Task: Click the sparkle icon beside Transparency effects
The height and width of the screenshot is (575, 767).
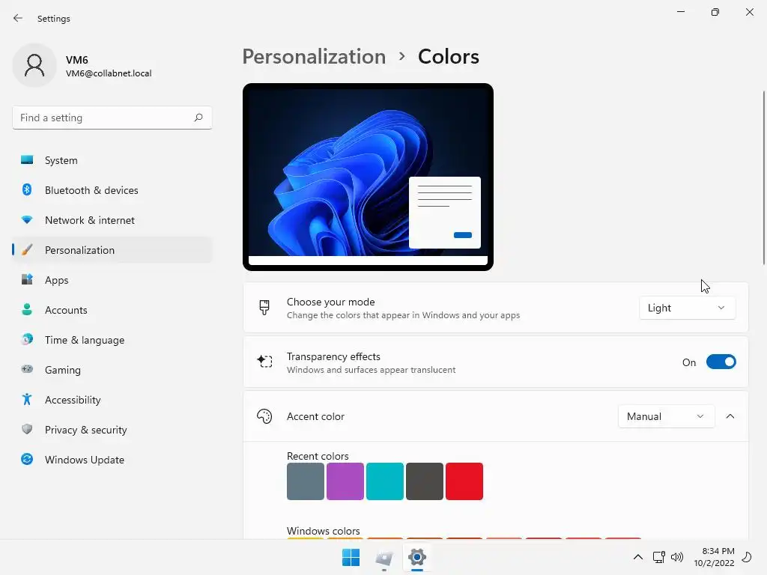Action: (x=264, y=362)
